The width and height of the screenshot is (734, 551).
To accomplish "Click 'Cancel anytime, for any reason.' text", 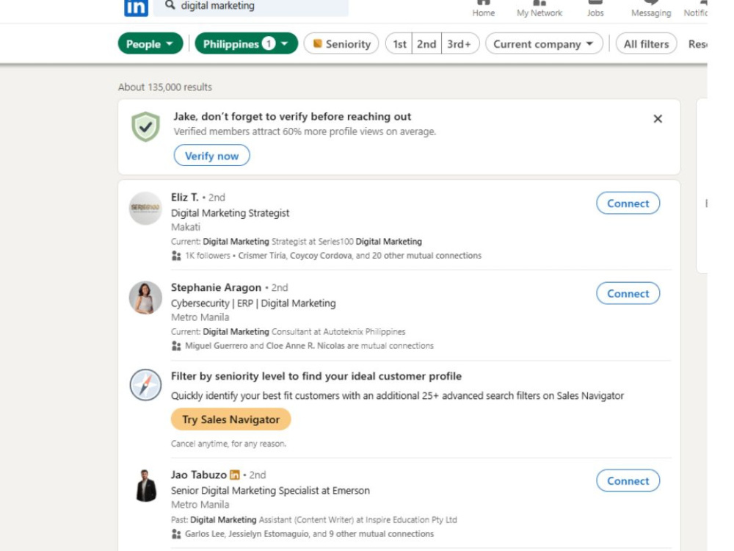I will point(228,444).
